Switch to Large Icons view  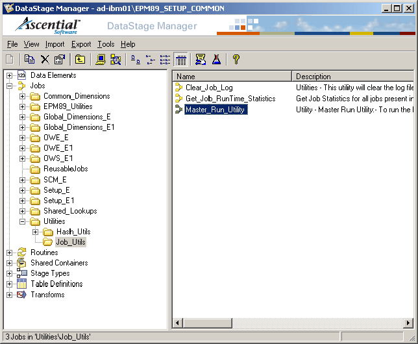tap(136, 59)
